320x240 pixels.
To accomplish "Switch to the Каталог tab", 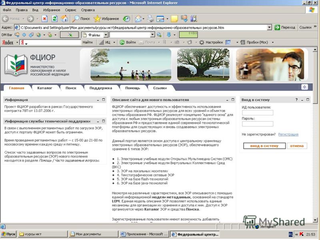I will point(45,88).
